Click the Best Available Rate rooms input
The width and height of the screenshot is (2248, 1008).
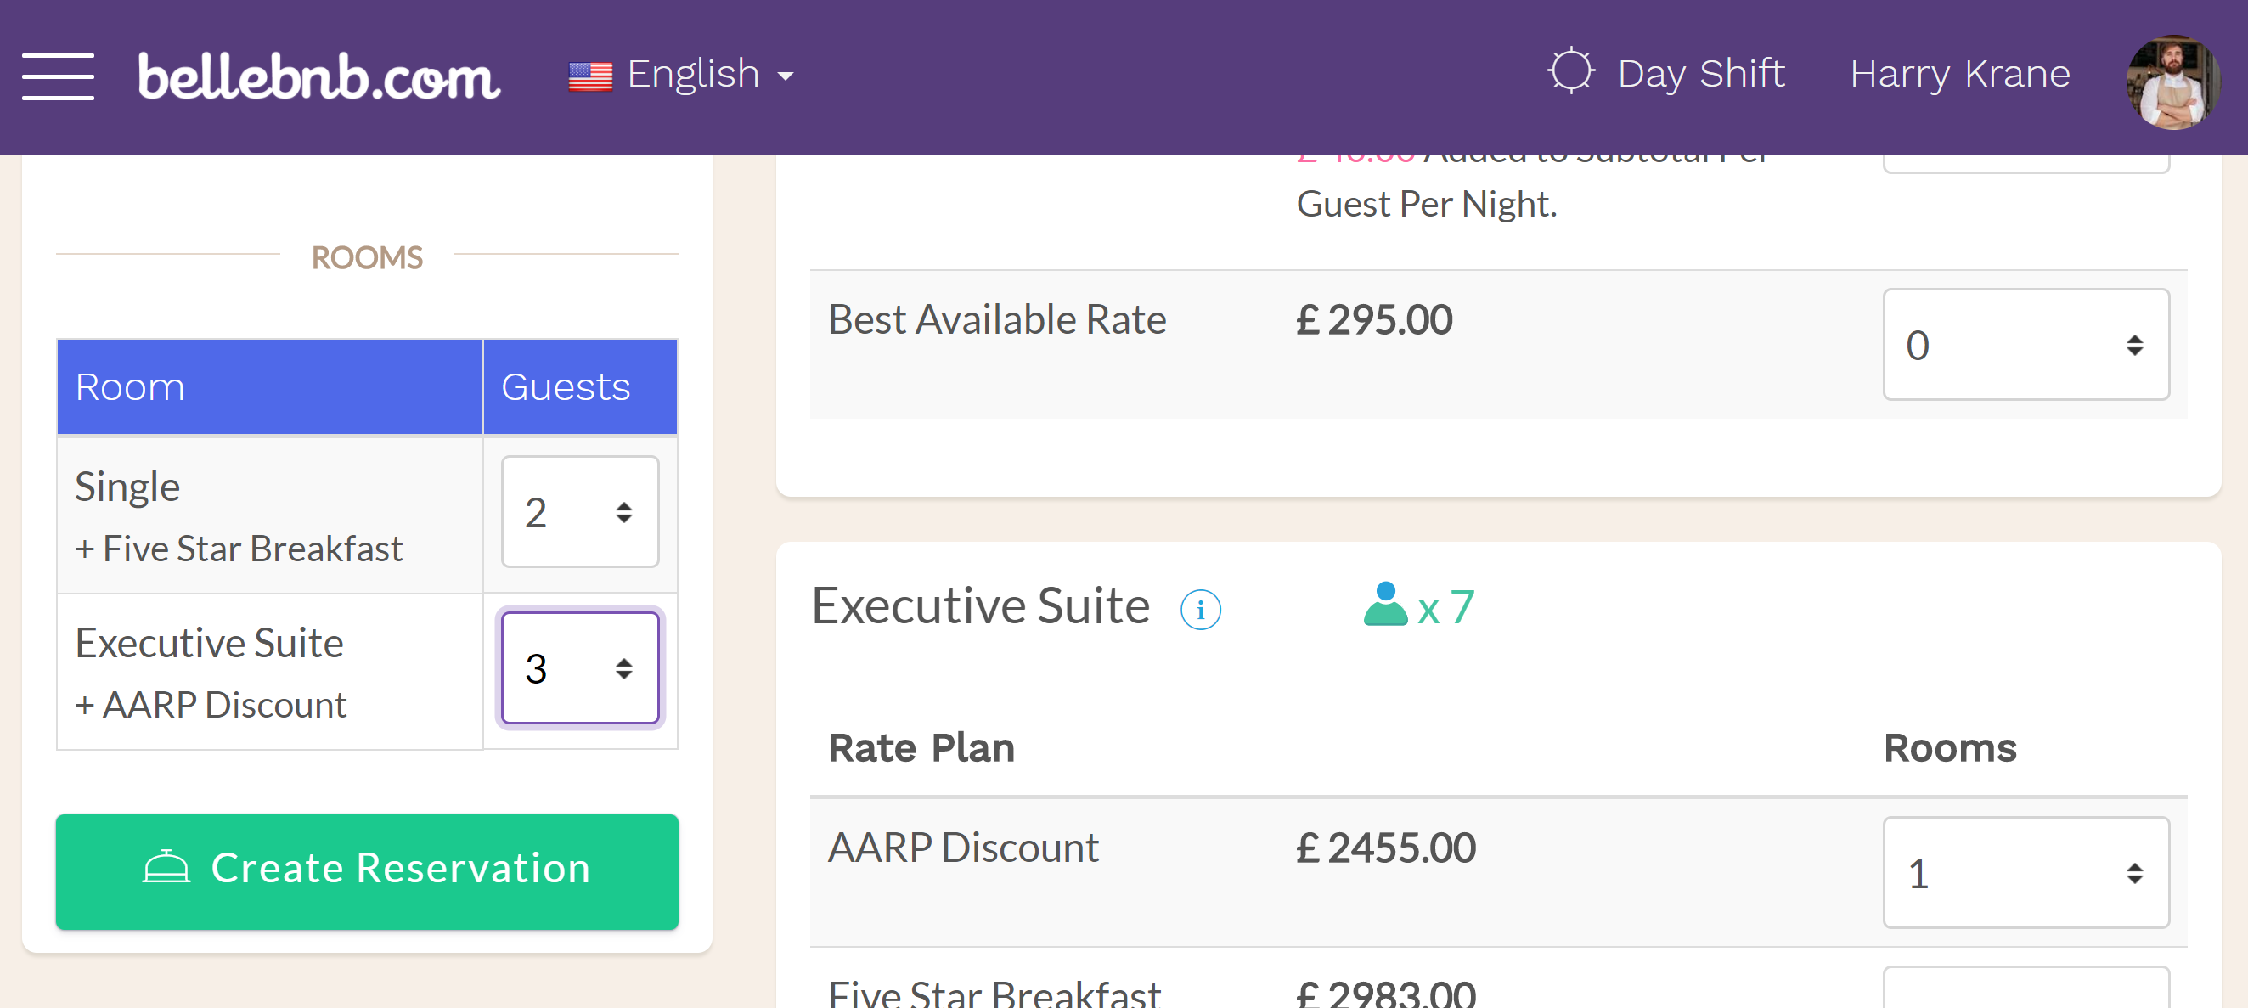[2025, 344]
